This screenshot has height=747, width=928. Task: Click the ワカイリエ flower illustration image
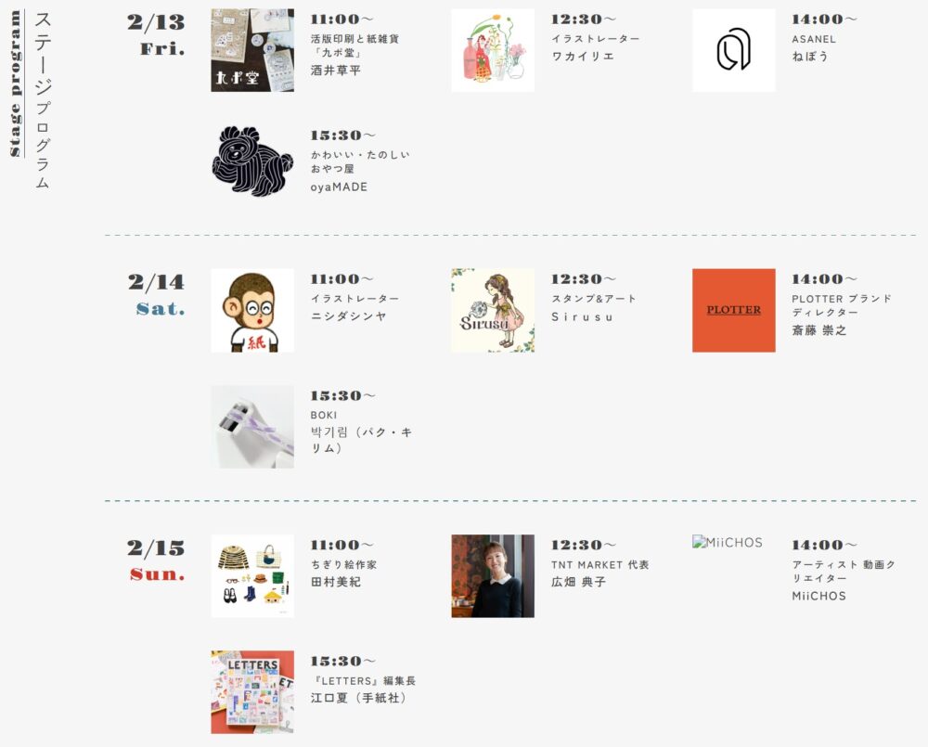tap(493, 50)
